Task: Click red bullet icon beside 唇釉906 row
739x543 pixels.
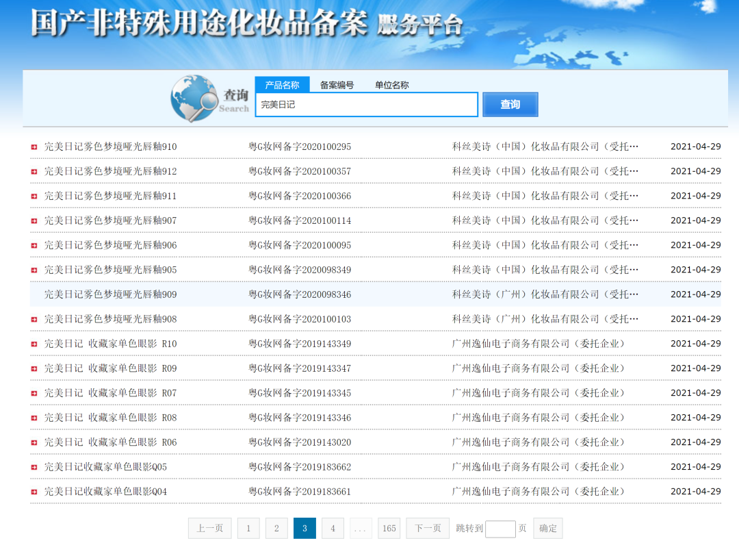Action: [x=34, y=246]
